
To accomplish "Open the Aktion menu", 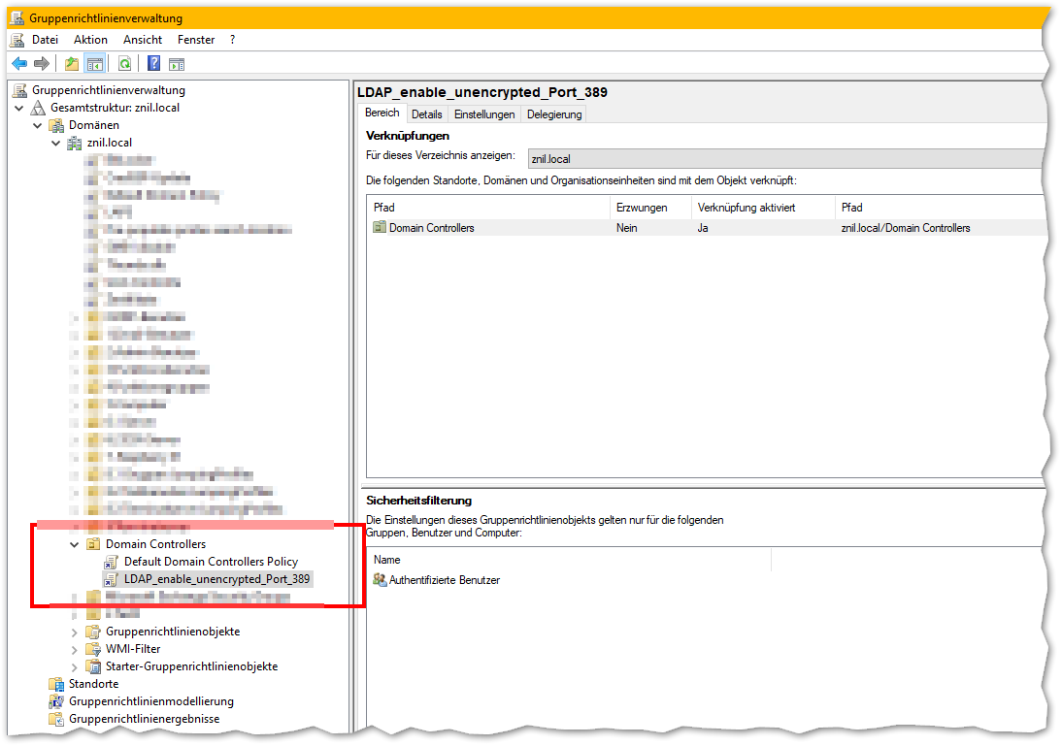I will coord(90,40).
